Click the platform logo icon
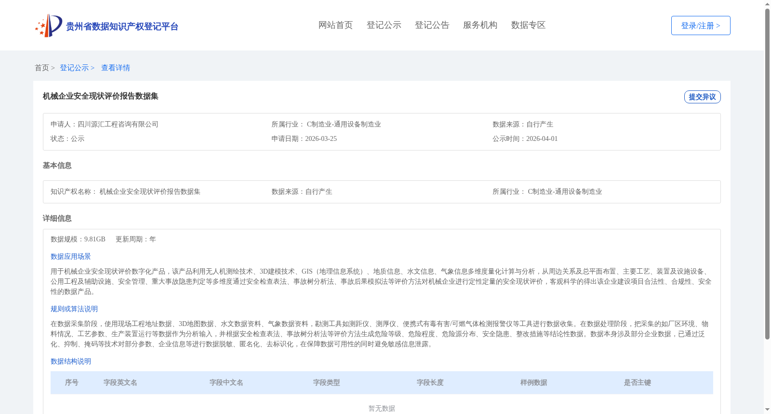The width and height of the screenshot is (771, 414). [x=49, y=25]
